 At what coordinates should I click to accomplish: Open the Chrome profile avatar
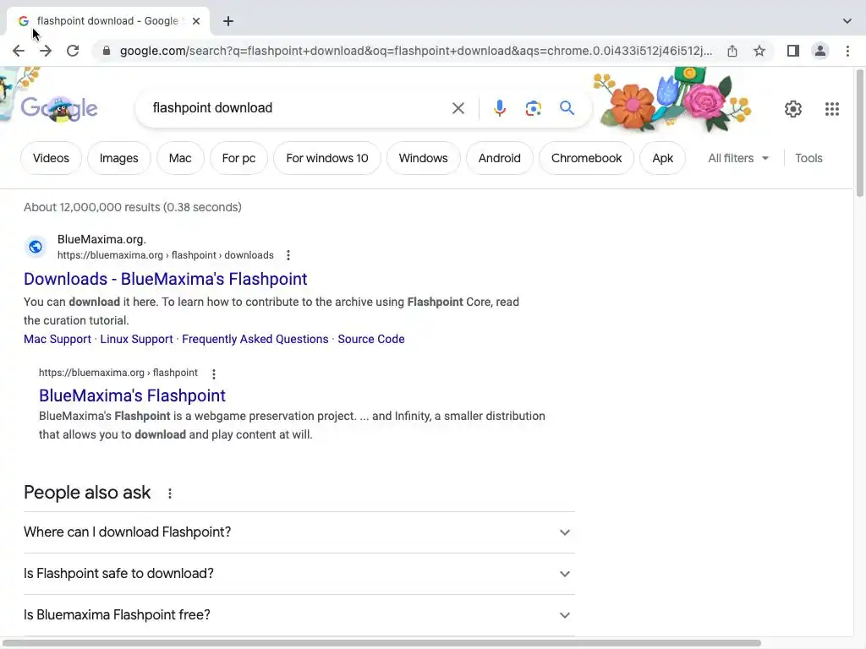coord(820,51)
